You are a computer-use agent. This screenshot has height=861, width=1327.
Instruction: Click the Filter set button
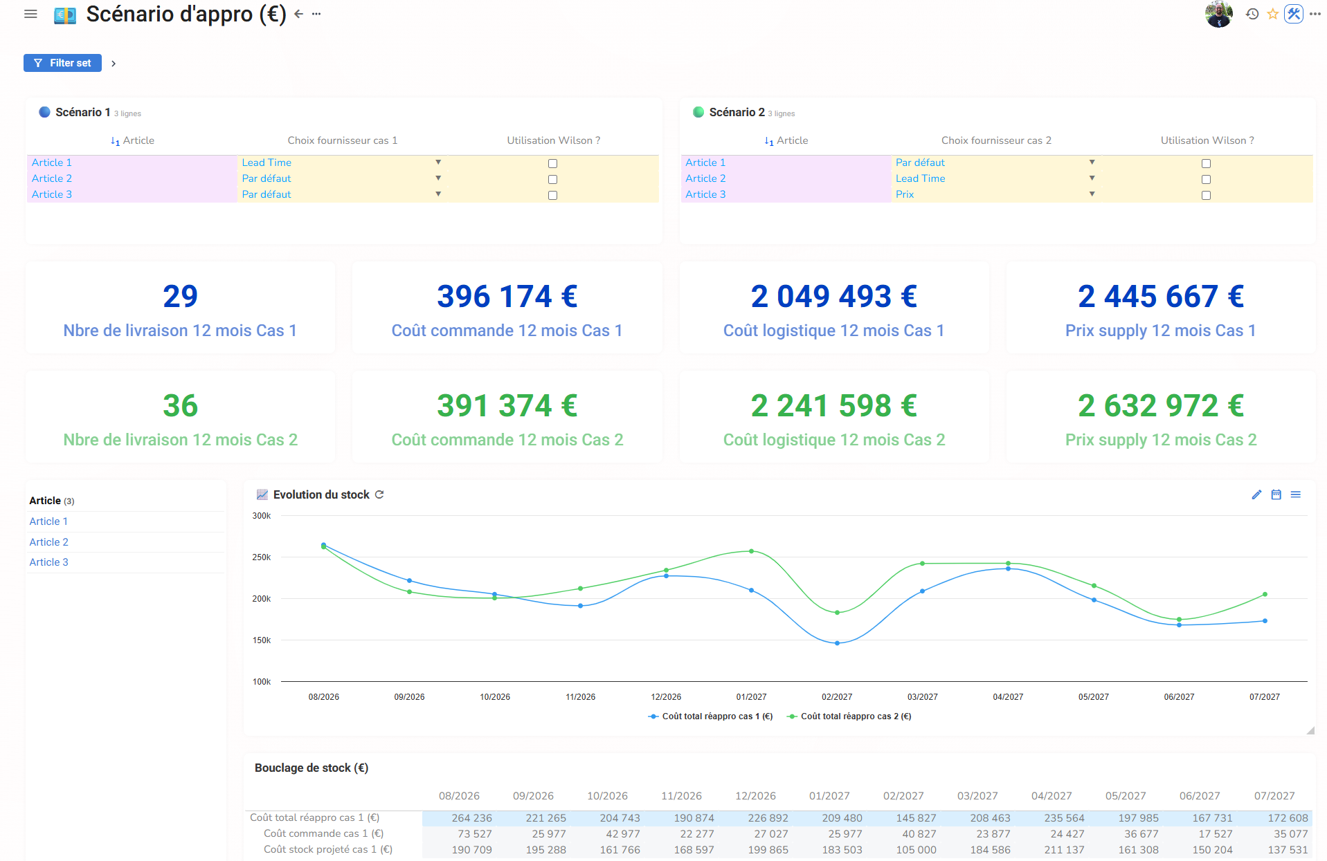[62, 63]
